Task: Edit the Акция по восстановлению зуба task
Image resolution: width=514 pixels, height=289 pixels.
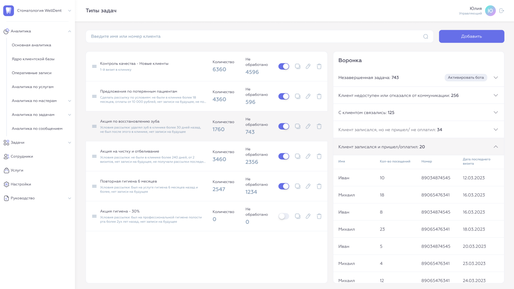Action: click(308, 126)
